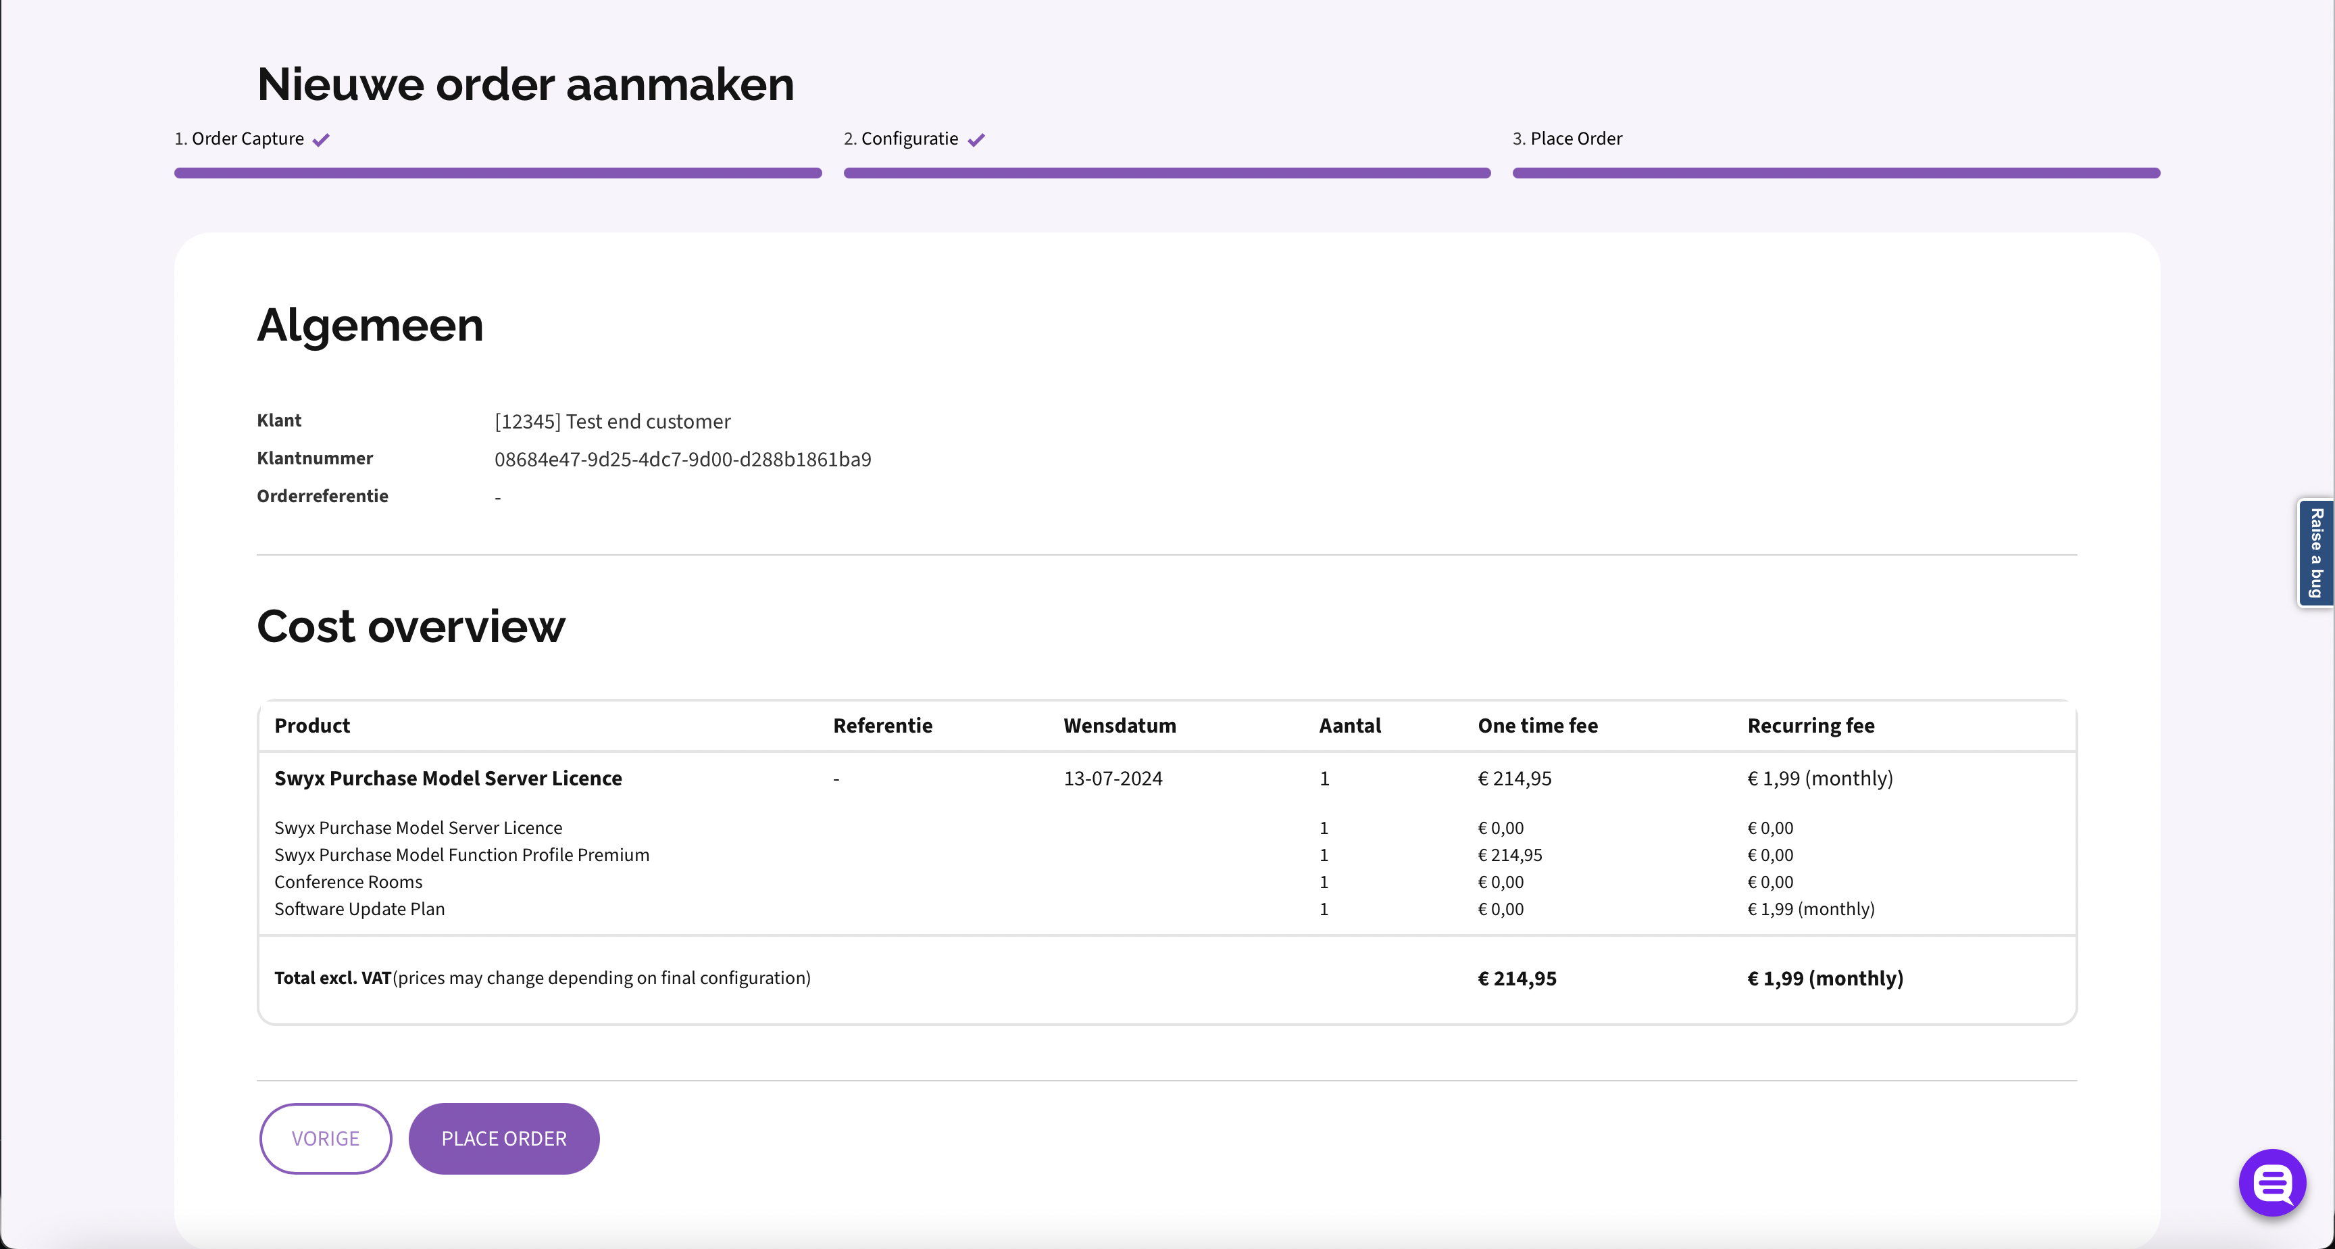Click the checkmark next to Configuratie

[x=976, y=139]
